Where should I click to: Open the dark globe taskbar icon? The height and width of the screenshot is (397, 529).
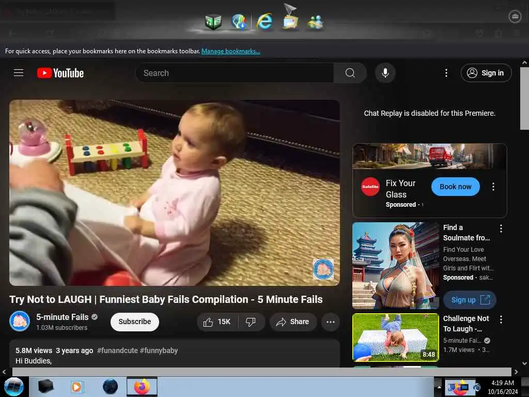click(111, 387)
